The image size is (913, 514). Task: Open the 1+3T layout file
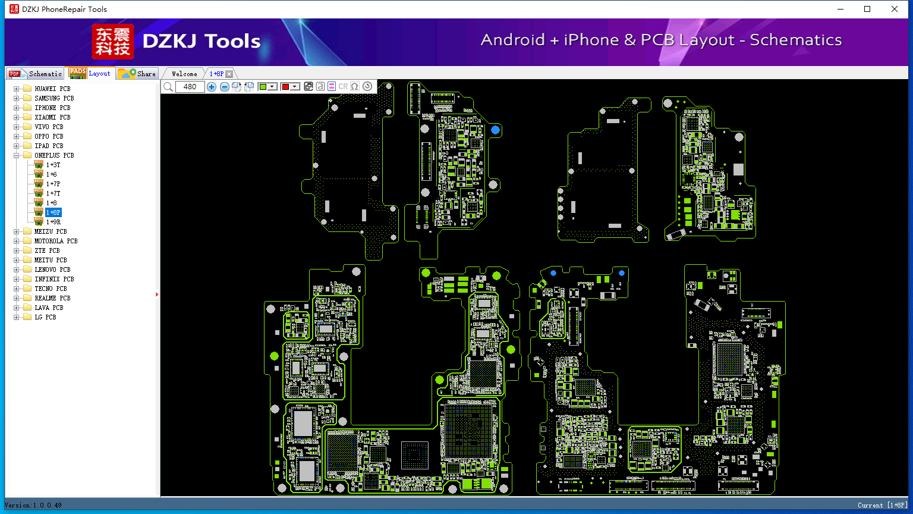pos(53,165)
